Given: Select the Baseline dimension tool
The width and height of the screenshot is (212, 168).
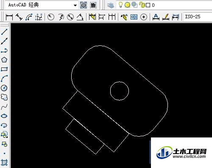Looking at the screenshot, I should tap(102, 17).
